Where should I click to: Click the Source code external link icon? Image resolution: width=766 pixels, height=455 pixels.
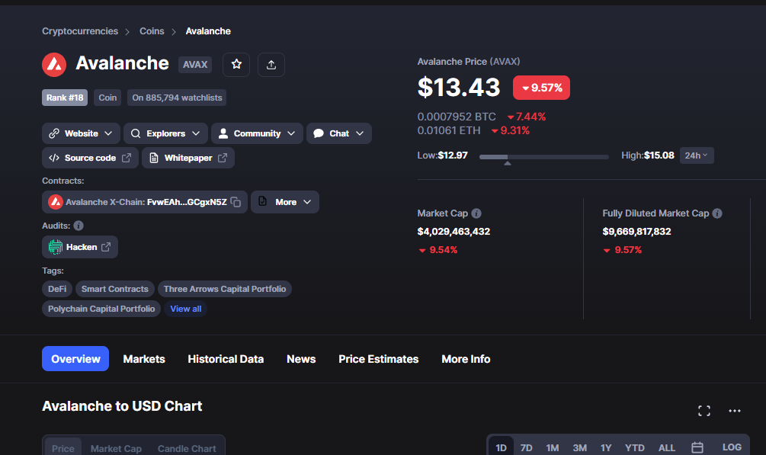pos(127,158)
